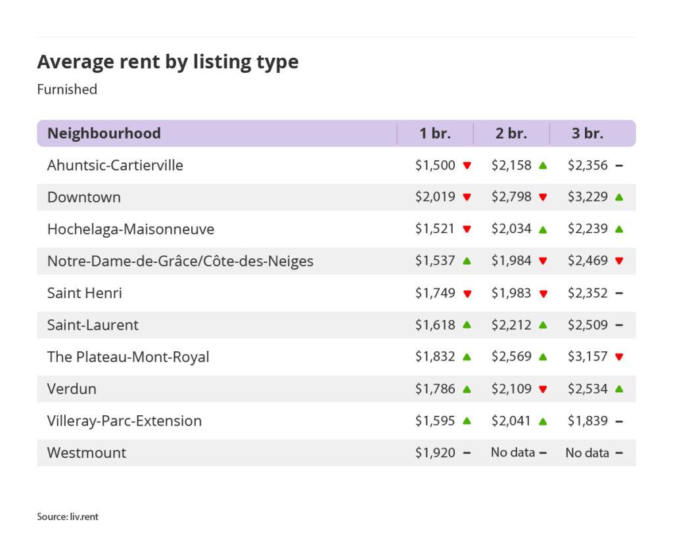The image size is (673, 538).
Task: Click the Furnished subtitle
Action: (x=67, y=89)
